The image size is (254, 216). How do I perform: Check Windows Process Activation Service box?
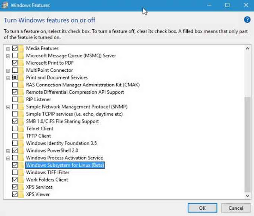pyautogui.click(x=15, y=158)
